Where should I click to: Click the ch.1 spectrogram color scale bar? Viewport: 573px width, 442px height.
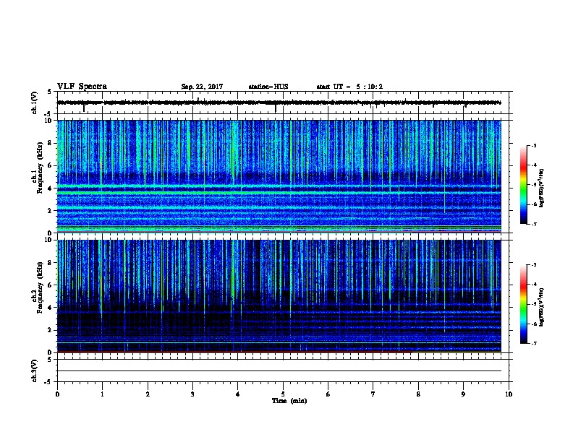(x=523, y=185)
